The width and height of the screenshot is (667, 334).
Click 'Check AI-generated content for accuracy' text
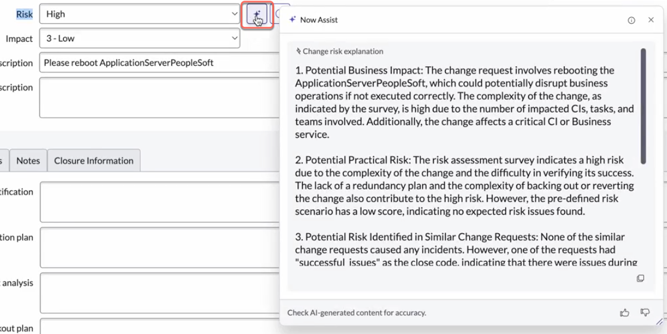pos(356,313)
